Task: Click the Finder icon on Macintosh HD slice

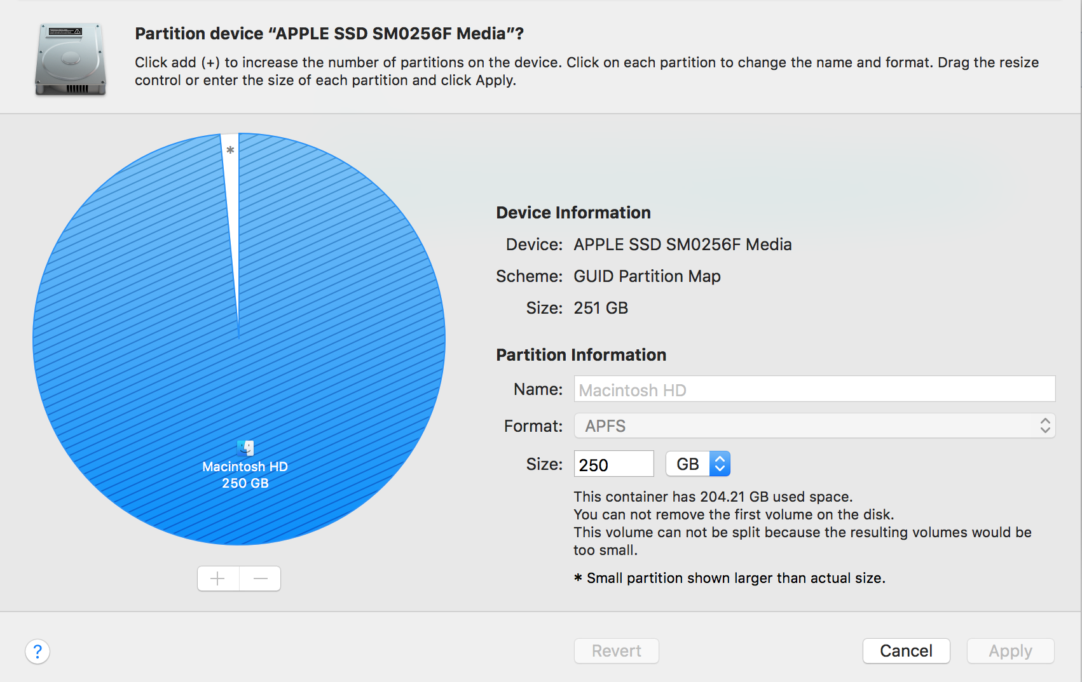Action: point(245,448)
